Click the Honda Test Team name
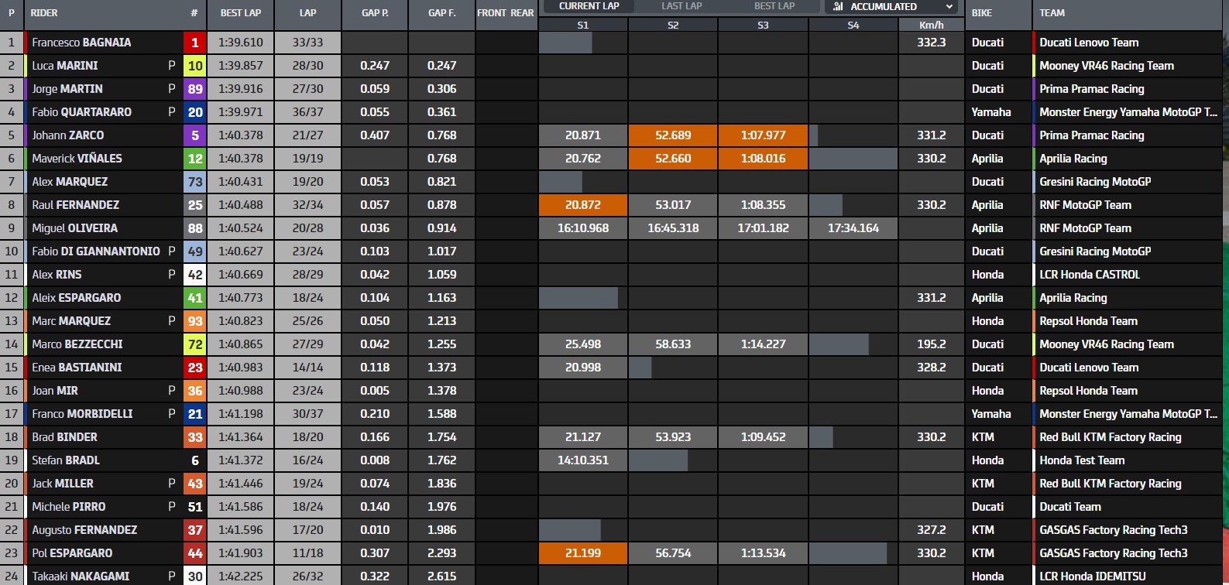 [x=1082, y=460]
